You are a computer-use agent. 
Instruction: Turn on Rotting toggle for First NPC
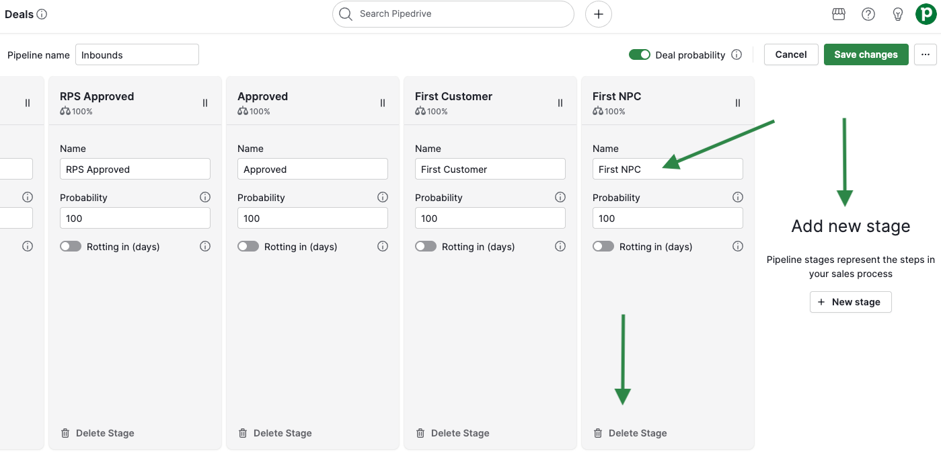point(603,247)
